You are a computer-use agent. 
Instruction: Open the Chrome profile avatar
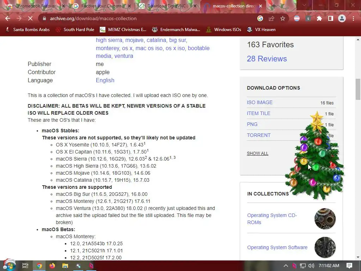342,18
